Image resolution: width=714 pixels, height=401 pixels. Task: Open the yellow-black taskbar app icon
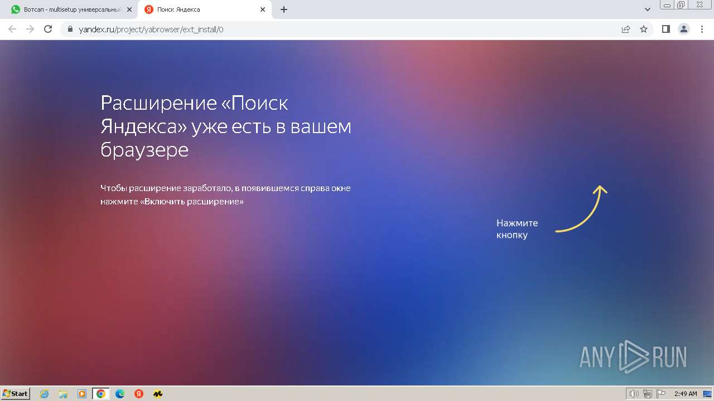[x=158, y=394]
